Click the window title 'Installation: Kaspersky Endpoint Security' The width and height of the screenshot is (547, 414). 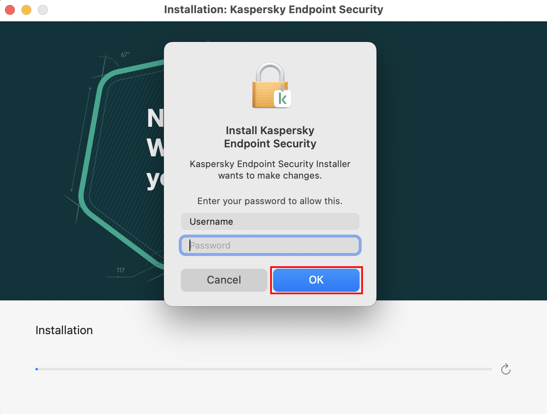273,9
